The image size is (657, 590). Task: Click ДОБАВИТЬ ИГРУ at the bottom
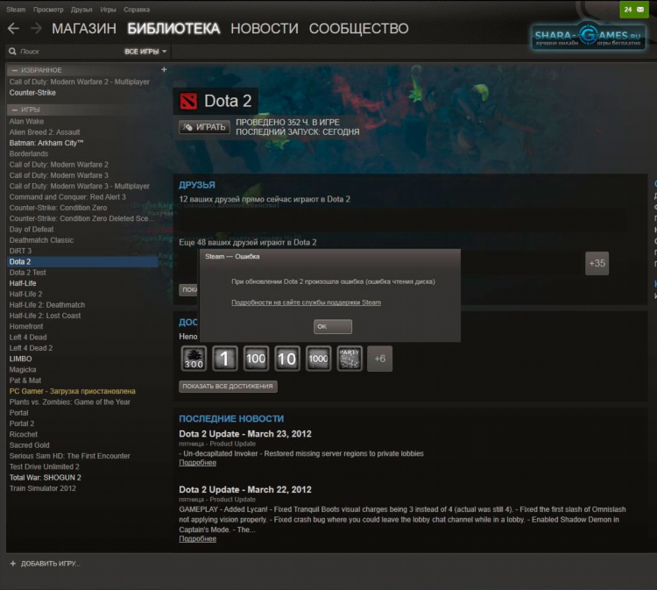[50, 563]
